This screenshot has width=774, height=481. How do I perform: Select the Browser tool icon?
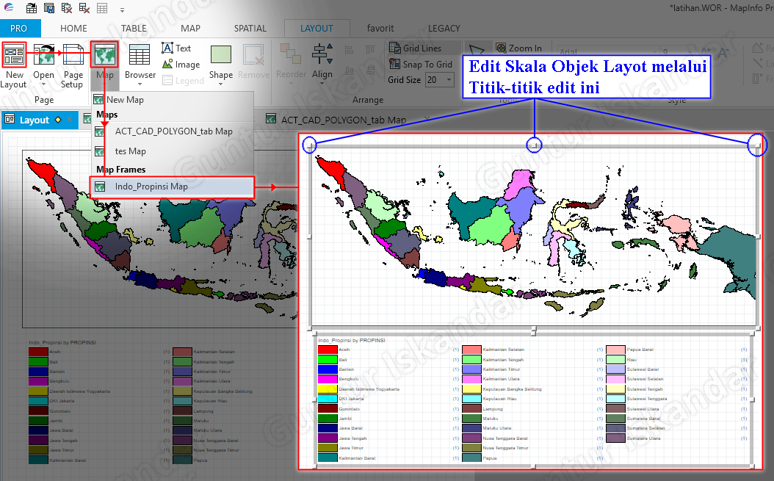tap(140, 55)
